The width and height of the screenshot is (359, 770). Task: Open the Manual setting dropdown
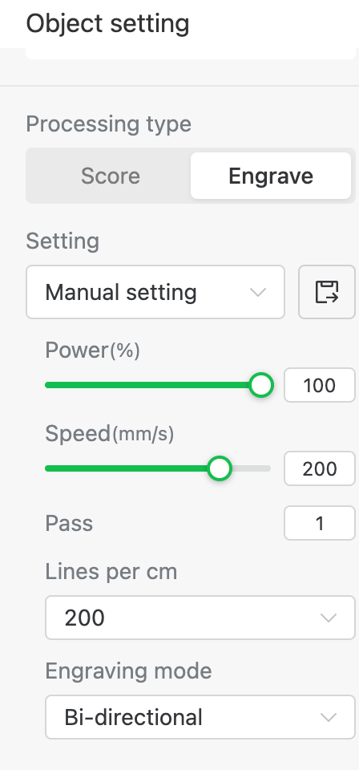155,292
